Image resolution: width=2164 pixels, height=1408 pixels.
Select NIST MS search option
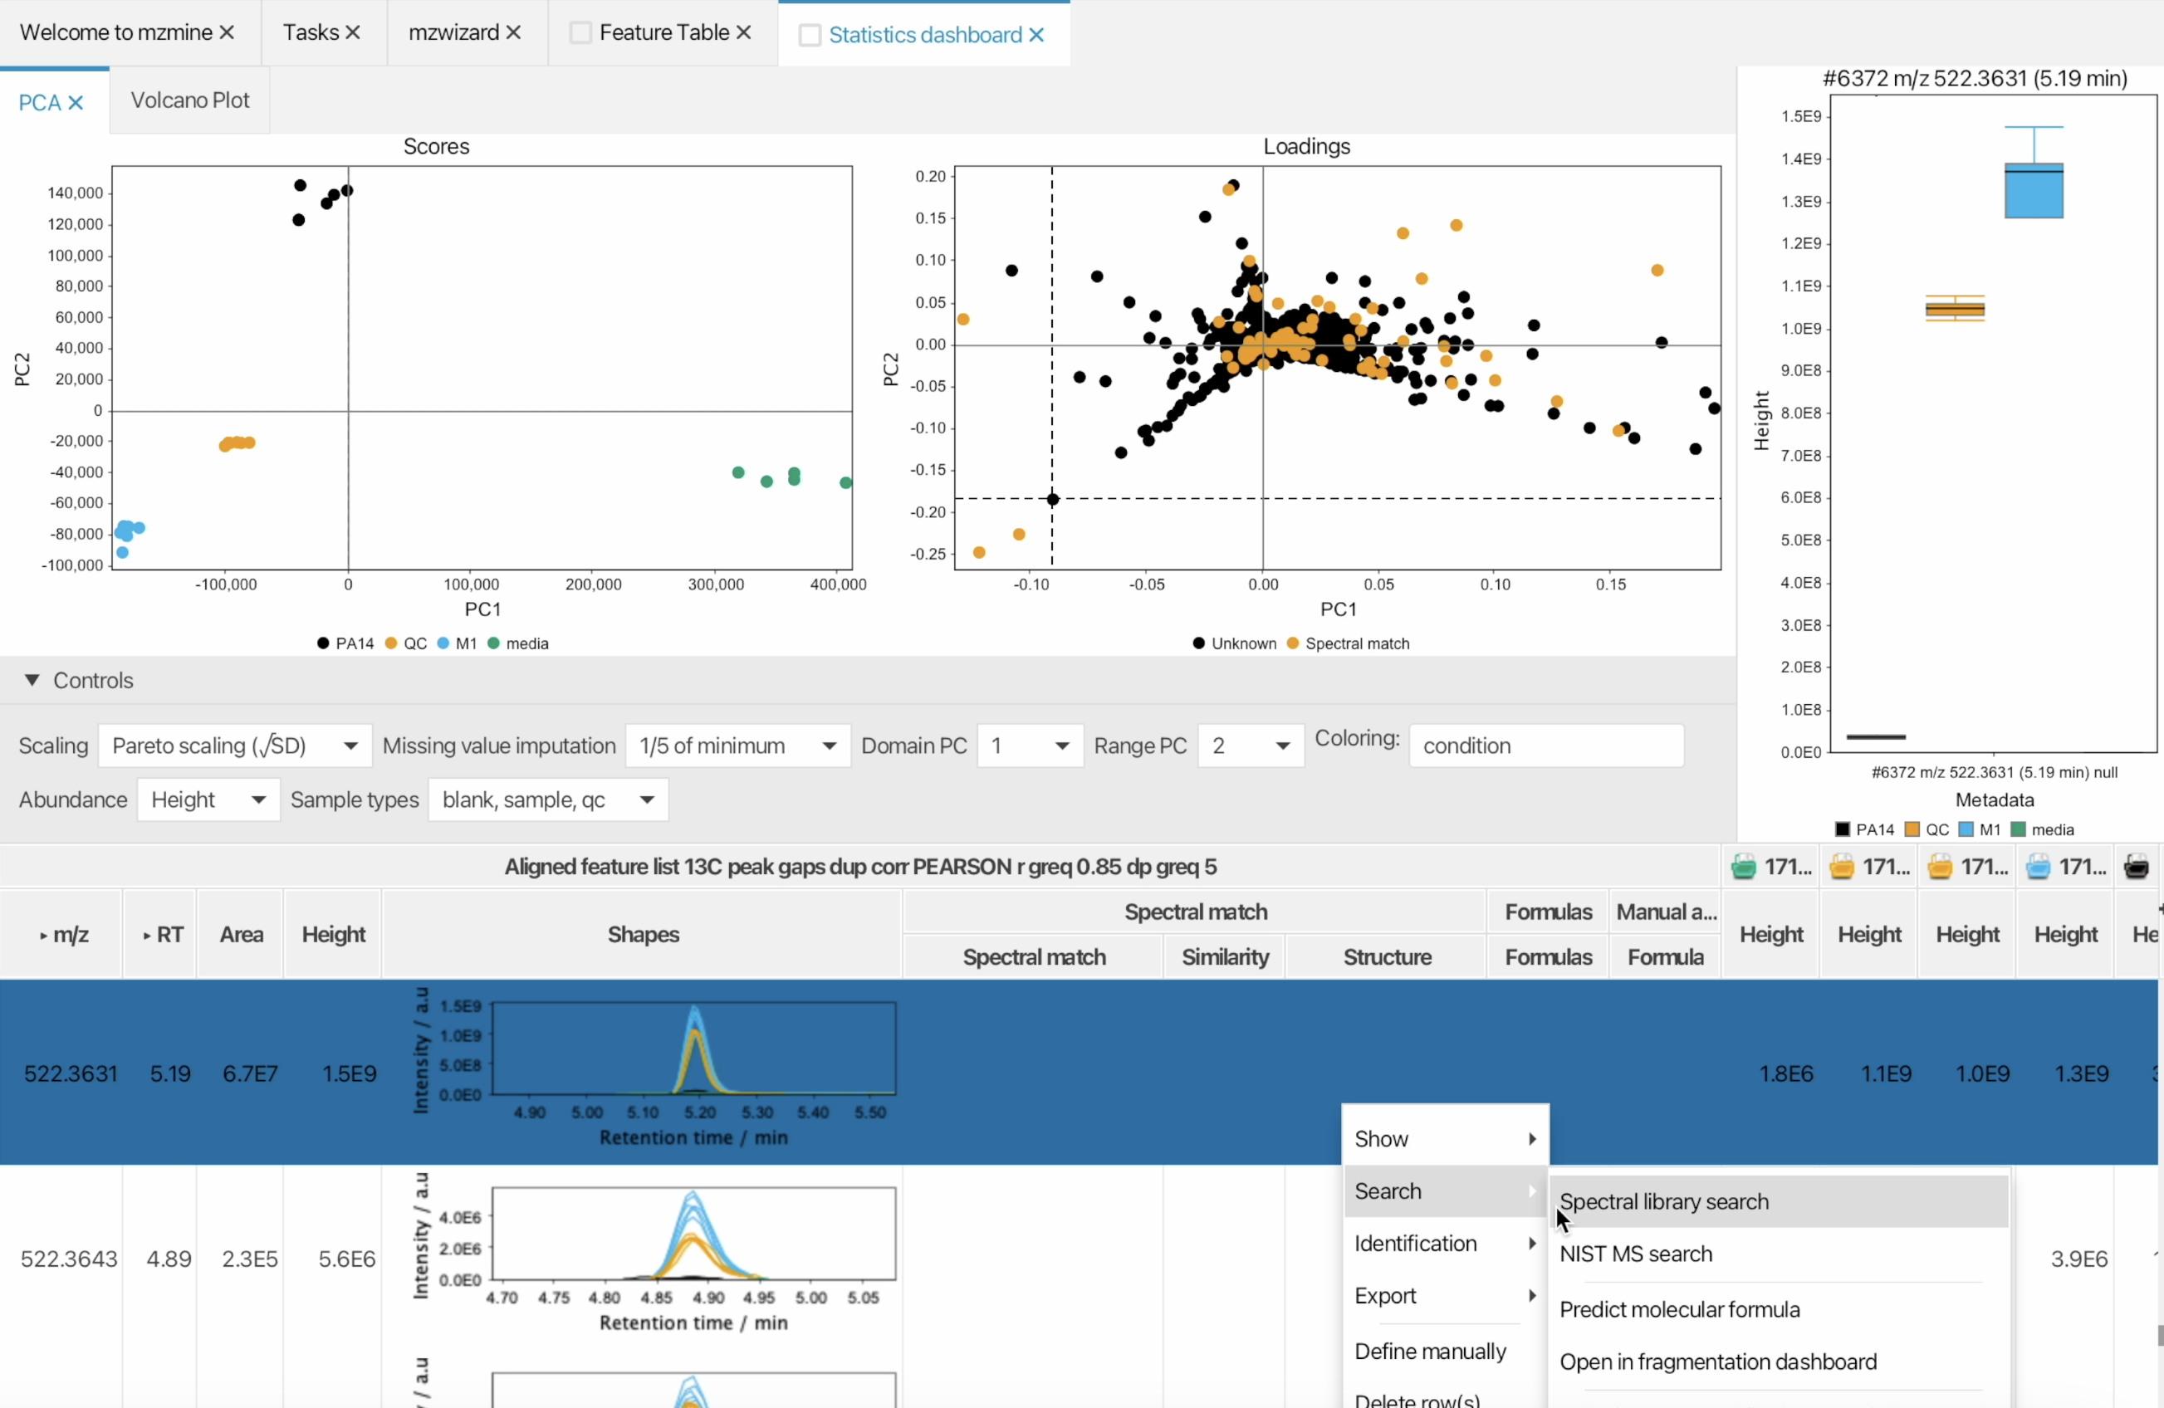click(x=1636, y=1254)
